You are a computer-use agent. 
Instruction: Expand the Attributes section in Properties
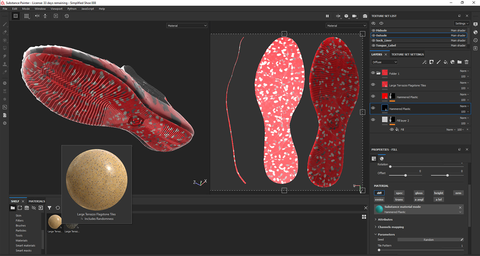pyautogui.click(x=385, y=219)
